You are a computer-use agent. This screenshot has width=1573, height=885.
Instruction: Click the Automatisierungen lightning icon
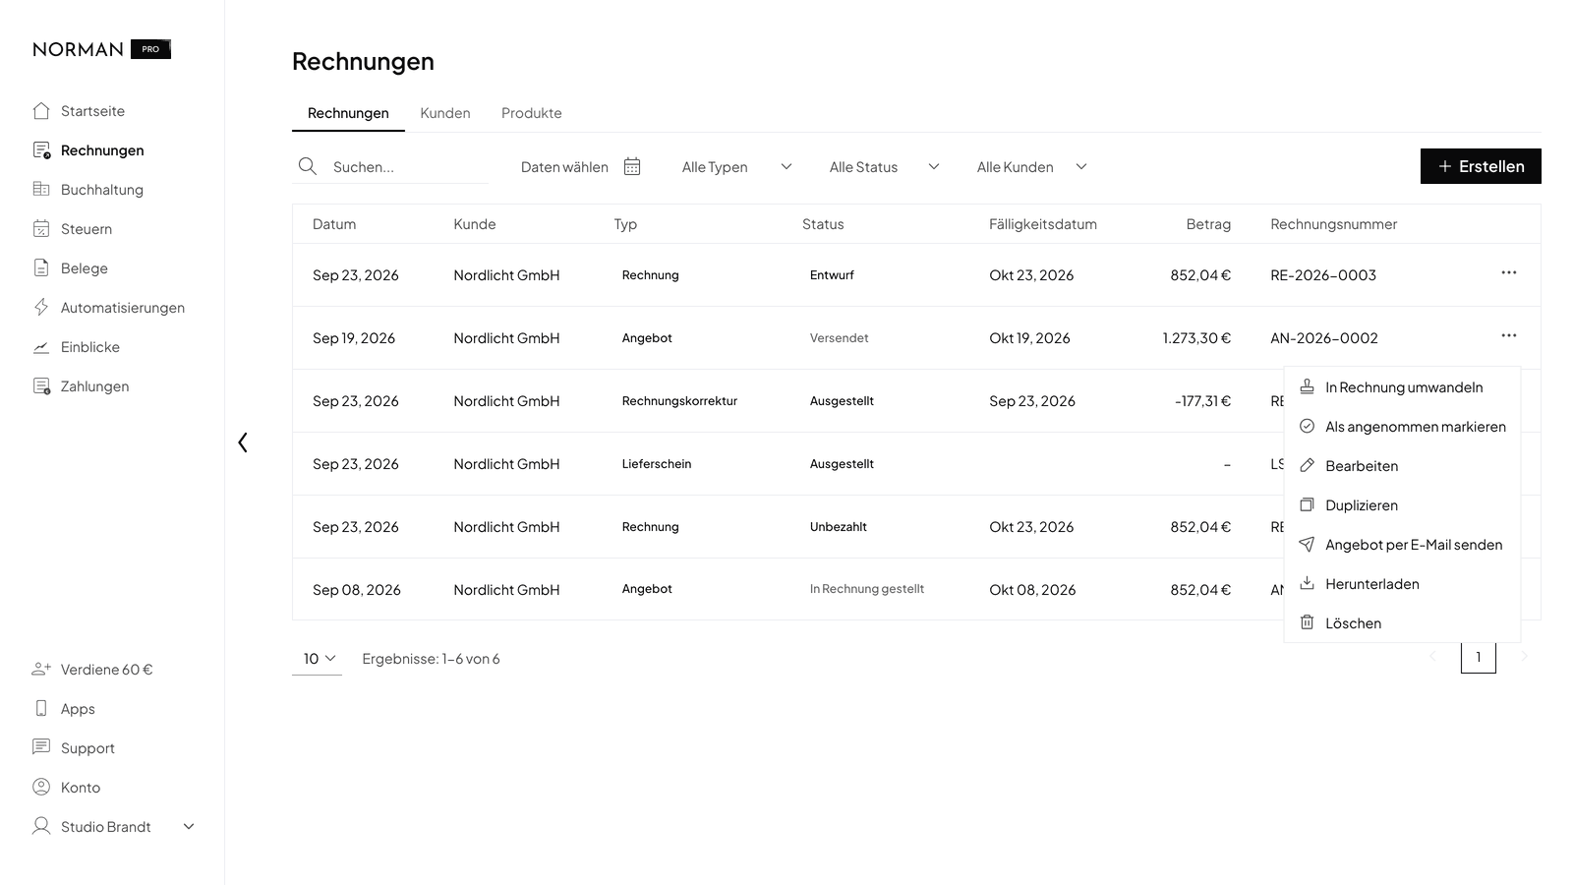coord(41,307)
